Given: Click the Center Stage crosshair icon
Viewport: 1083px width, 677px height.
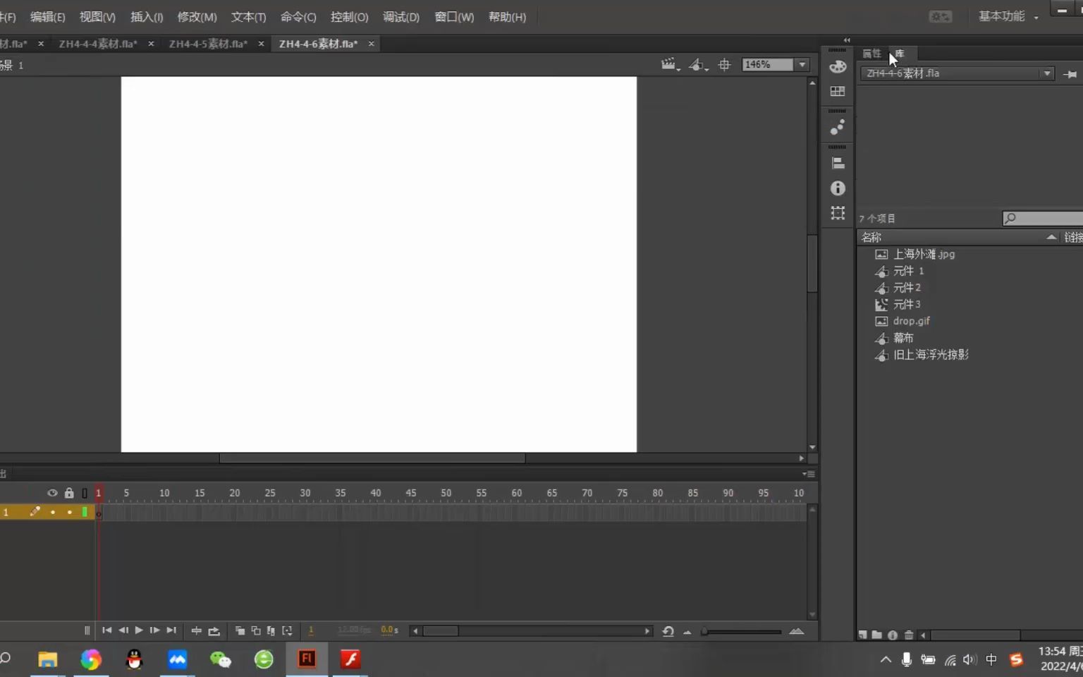Looking at the screenshot, I should pos(724,65).
